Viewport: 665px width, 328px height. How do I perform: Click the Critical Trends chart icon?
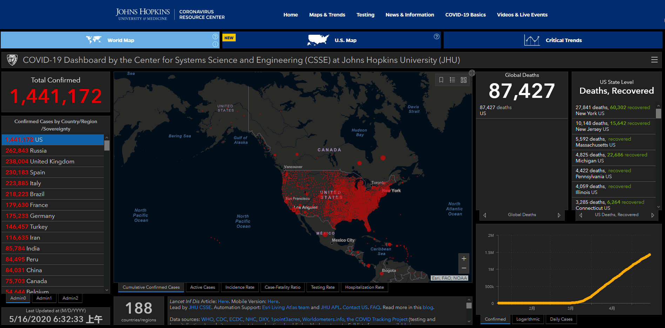pyautogui.click(x=532, y=40)
